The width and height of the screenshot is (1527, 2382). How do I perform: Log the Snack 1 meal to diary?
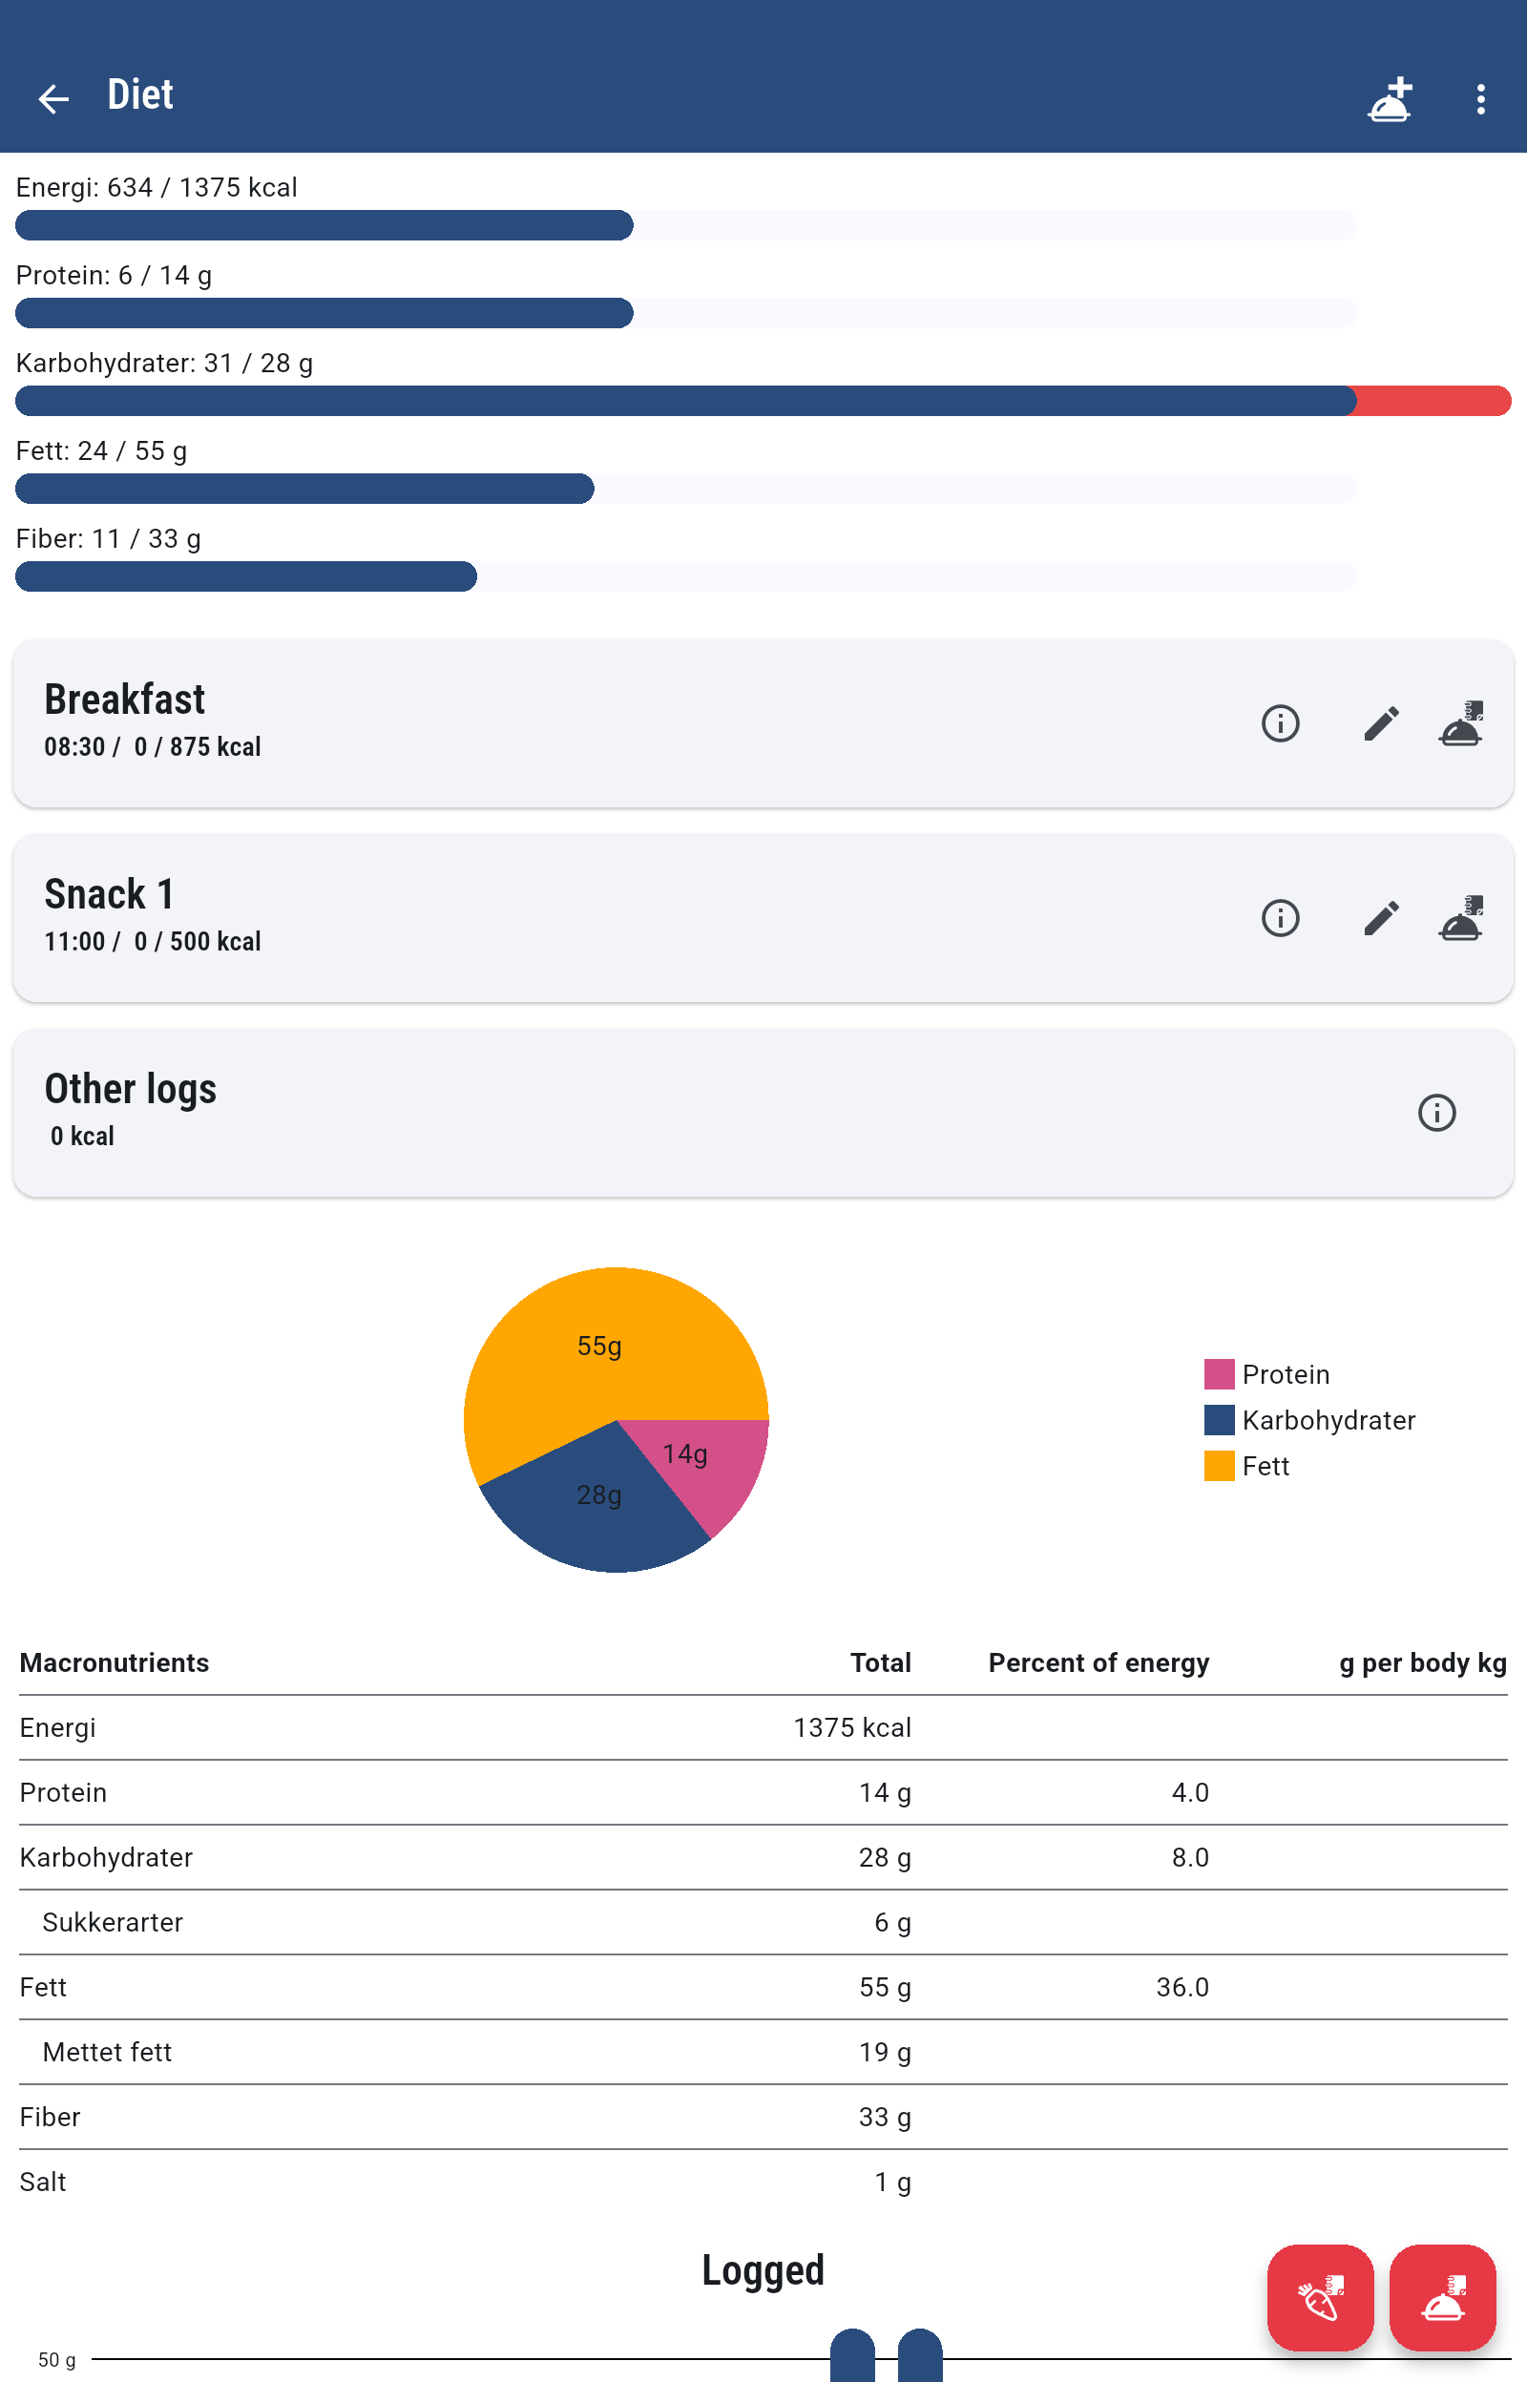[1460, 918]
